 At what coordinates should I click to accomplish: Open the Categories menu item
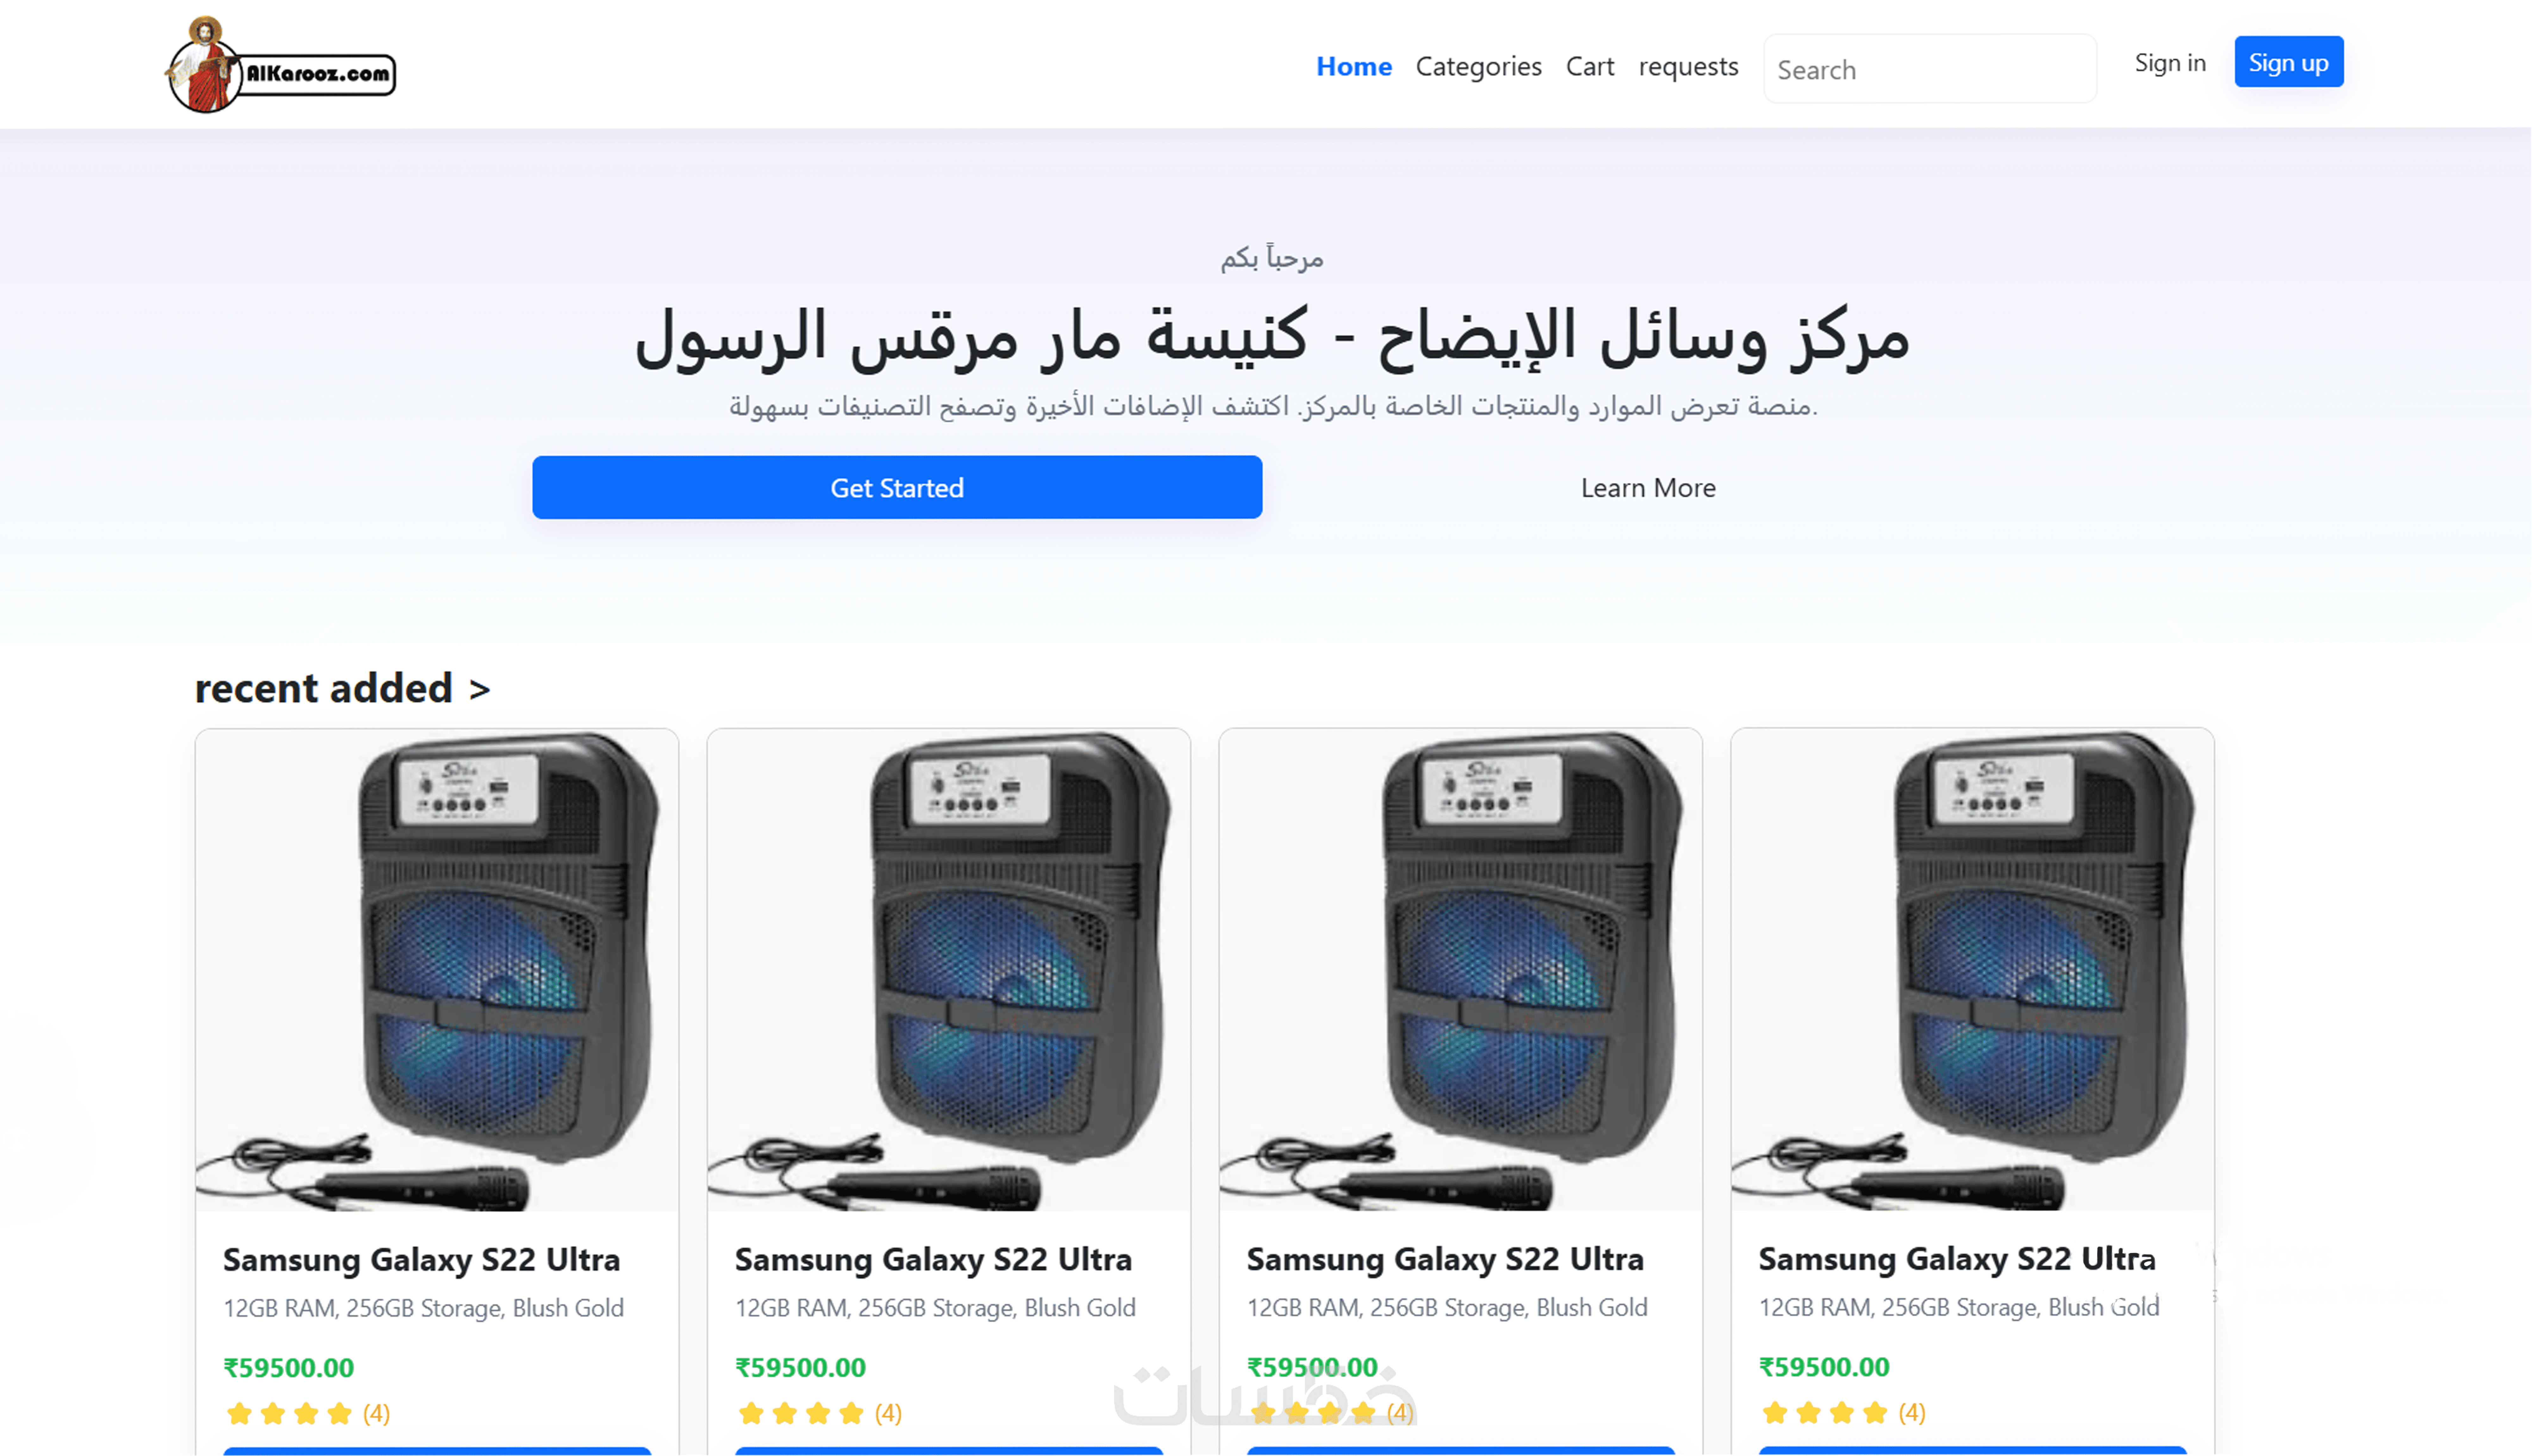[1478, 66]
